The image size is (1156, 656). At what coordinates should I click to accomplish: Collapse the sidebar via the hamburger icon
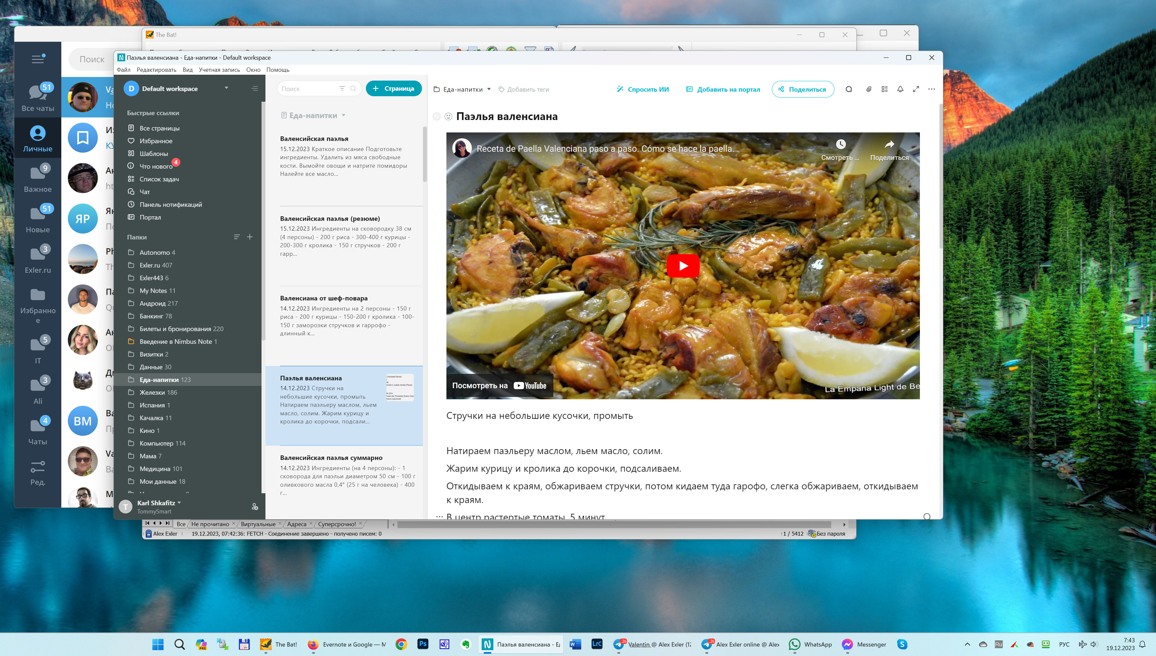click(255, 88)
